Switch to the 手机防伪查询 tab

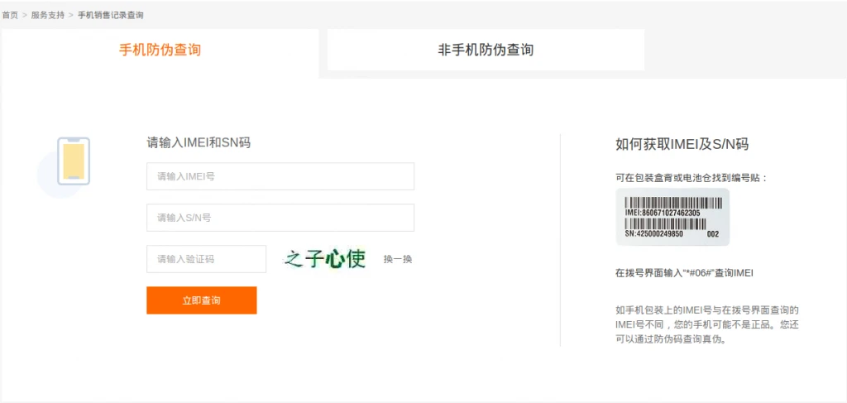(x=160, y=50)
